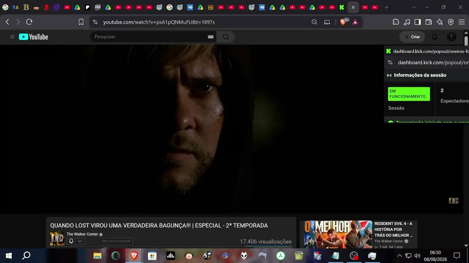Open the Windows Start menu
This screenshot has height=263, width=469.
click(9, 256)
